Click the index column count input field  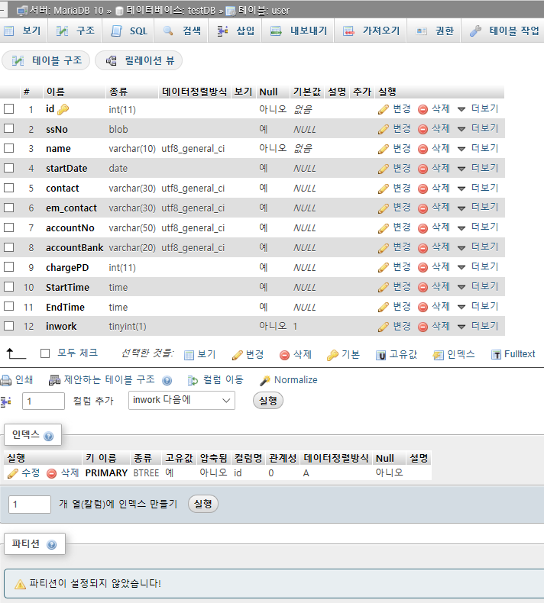30,505
